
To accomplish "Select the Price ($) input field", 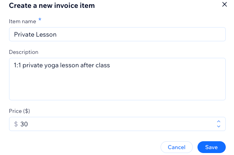I will click(x=117, y=124).
